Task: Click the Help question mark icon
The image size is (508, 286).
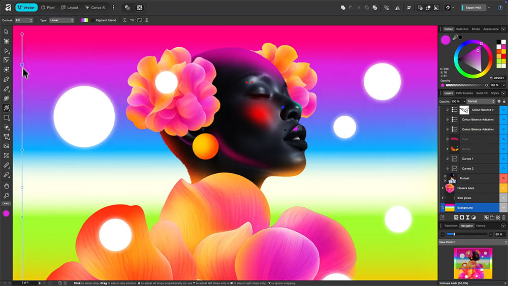Action: click(x=500, y=8)
